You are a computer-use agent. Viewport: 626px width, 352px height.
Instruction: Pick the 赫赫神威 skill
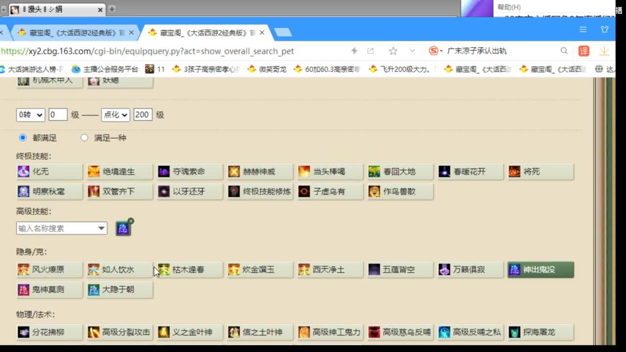[x=260, y=172]
